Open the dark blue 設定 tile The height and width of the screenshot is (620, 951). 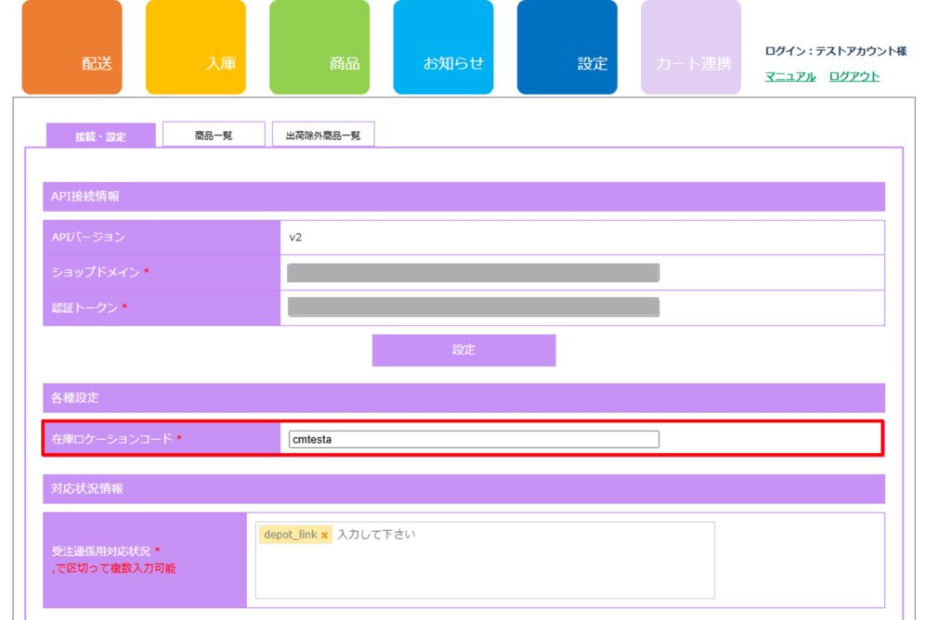pos(567,47)
